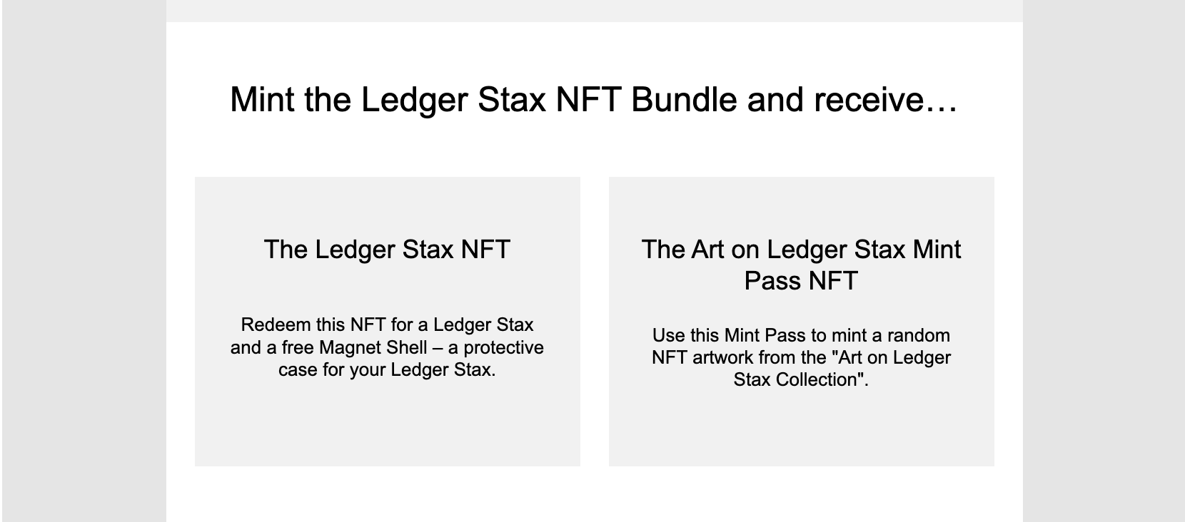Click "Redeem this NFT for a Ledger Stax" line

point(387,325)
